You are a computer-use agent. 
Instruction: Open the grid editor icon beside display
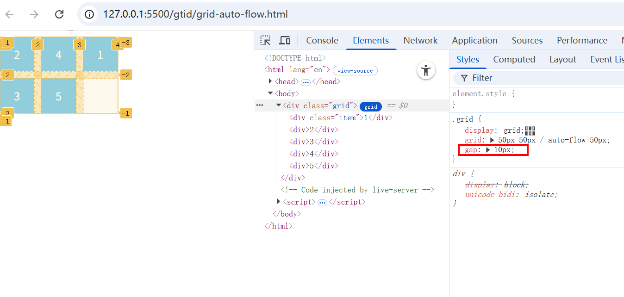530,131
